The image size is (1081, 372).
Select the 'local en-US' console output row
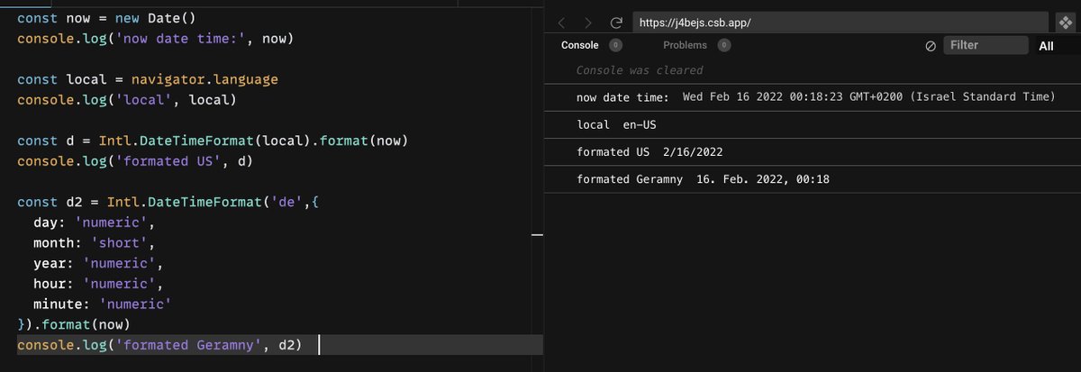(813, 124)
